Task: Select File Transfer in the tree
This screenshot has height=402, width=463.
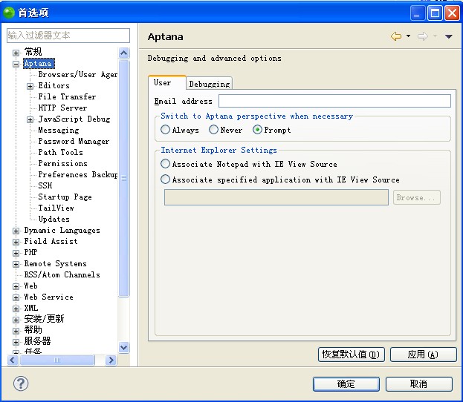Action: [x=67, y=96]
